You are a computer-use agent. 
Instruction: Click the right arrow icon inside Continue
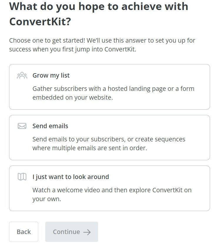pos(87,232)
